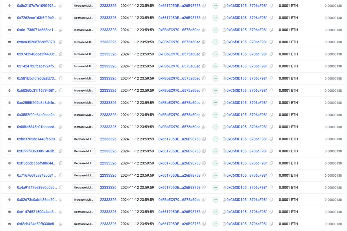Toggle eye preview for transaction 0xf8cb424d59fb330c8
This screenshot has width=347, height=231.
pyautogui.click(x=10, y=224)
